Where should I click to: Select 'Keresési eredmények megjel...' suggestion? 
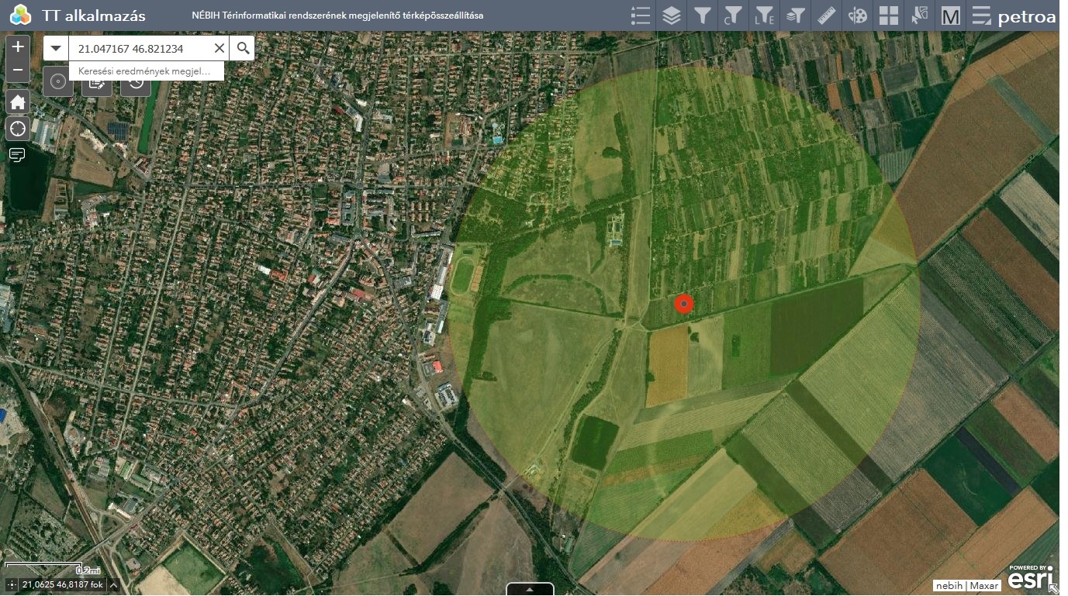(146, 71)
